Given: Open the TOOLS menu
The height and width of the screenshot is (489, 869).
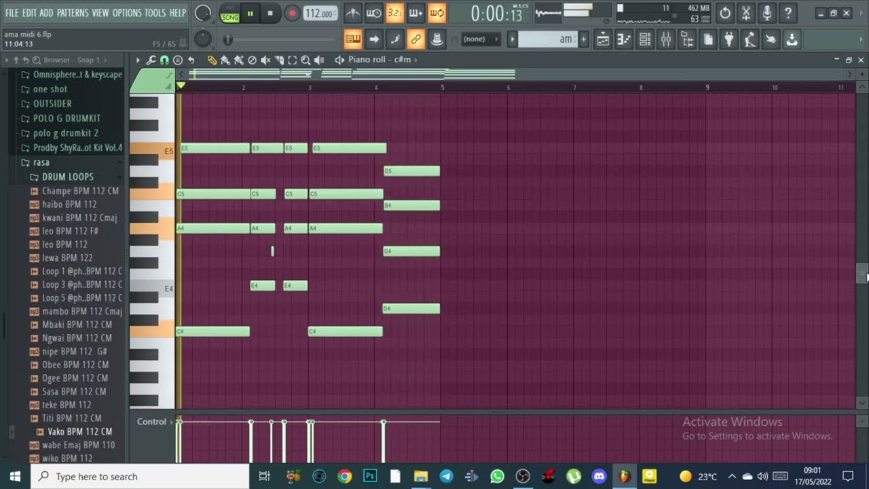Looking at the screenshot, I should click(x=155, y=13).
